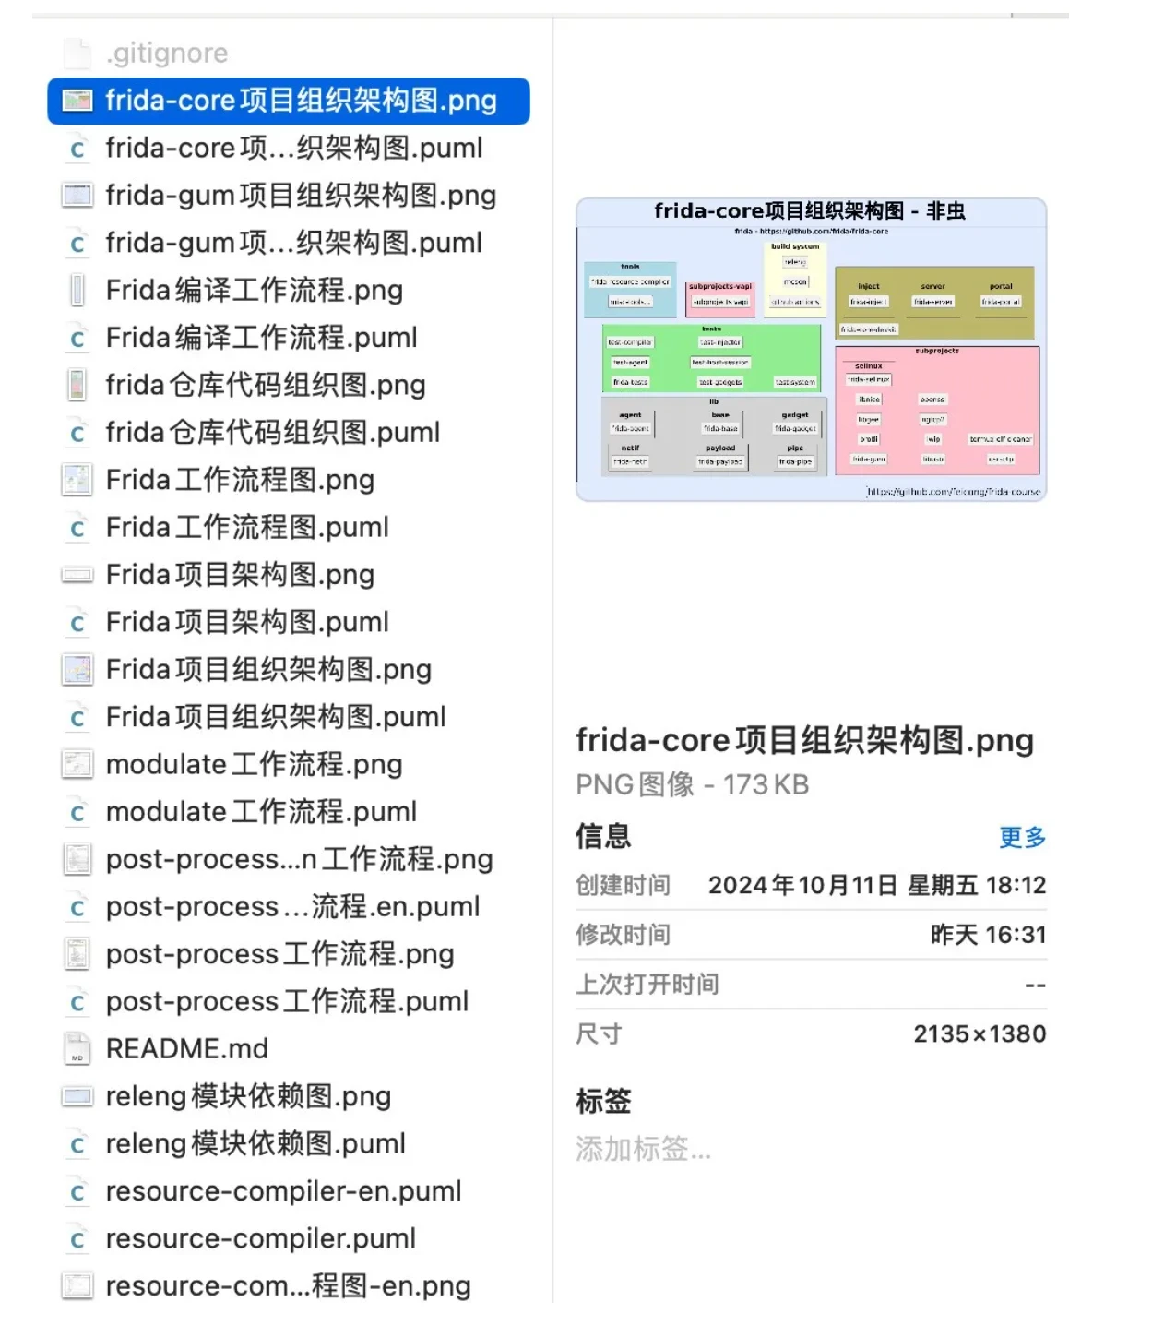Click the frida-gum项目组织架构图.png file icon
This screenshot has width=1176, height=1326.
point(77,196)
